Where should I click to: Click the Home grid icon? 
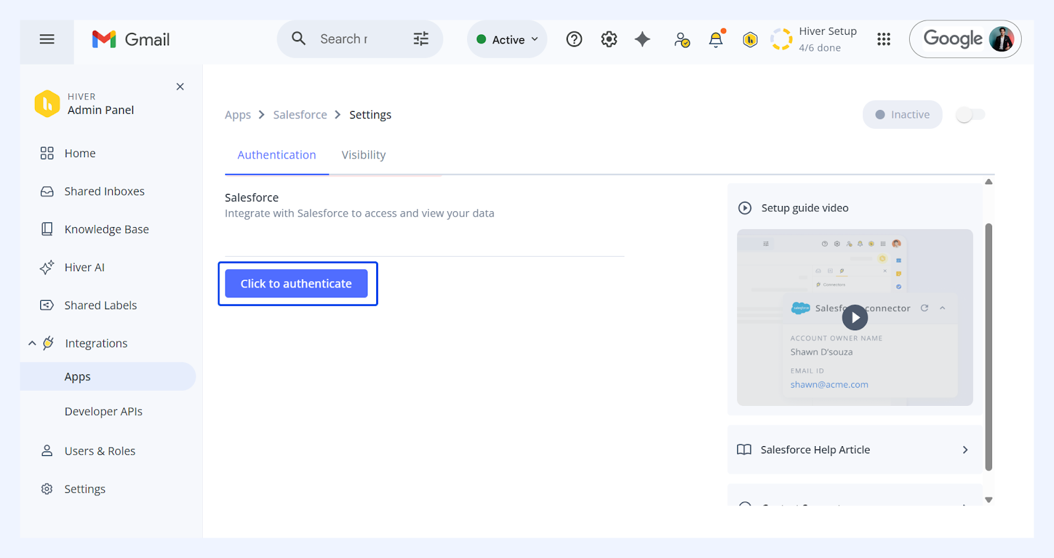(x=47, y=153)
